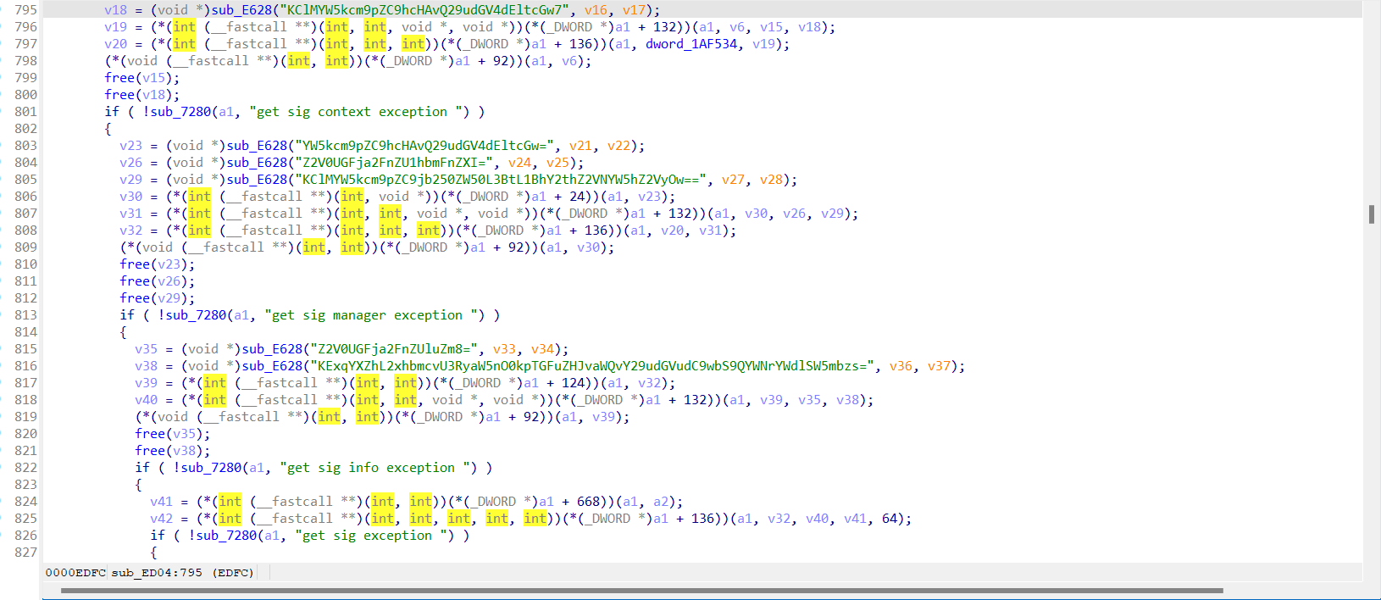Click the constant 64 ending line 825

click(x=890, y=519)
